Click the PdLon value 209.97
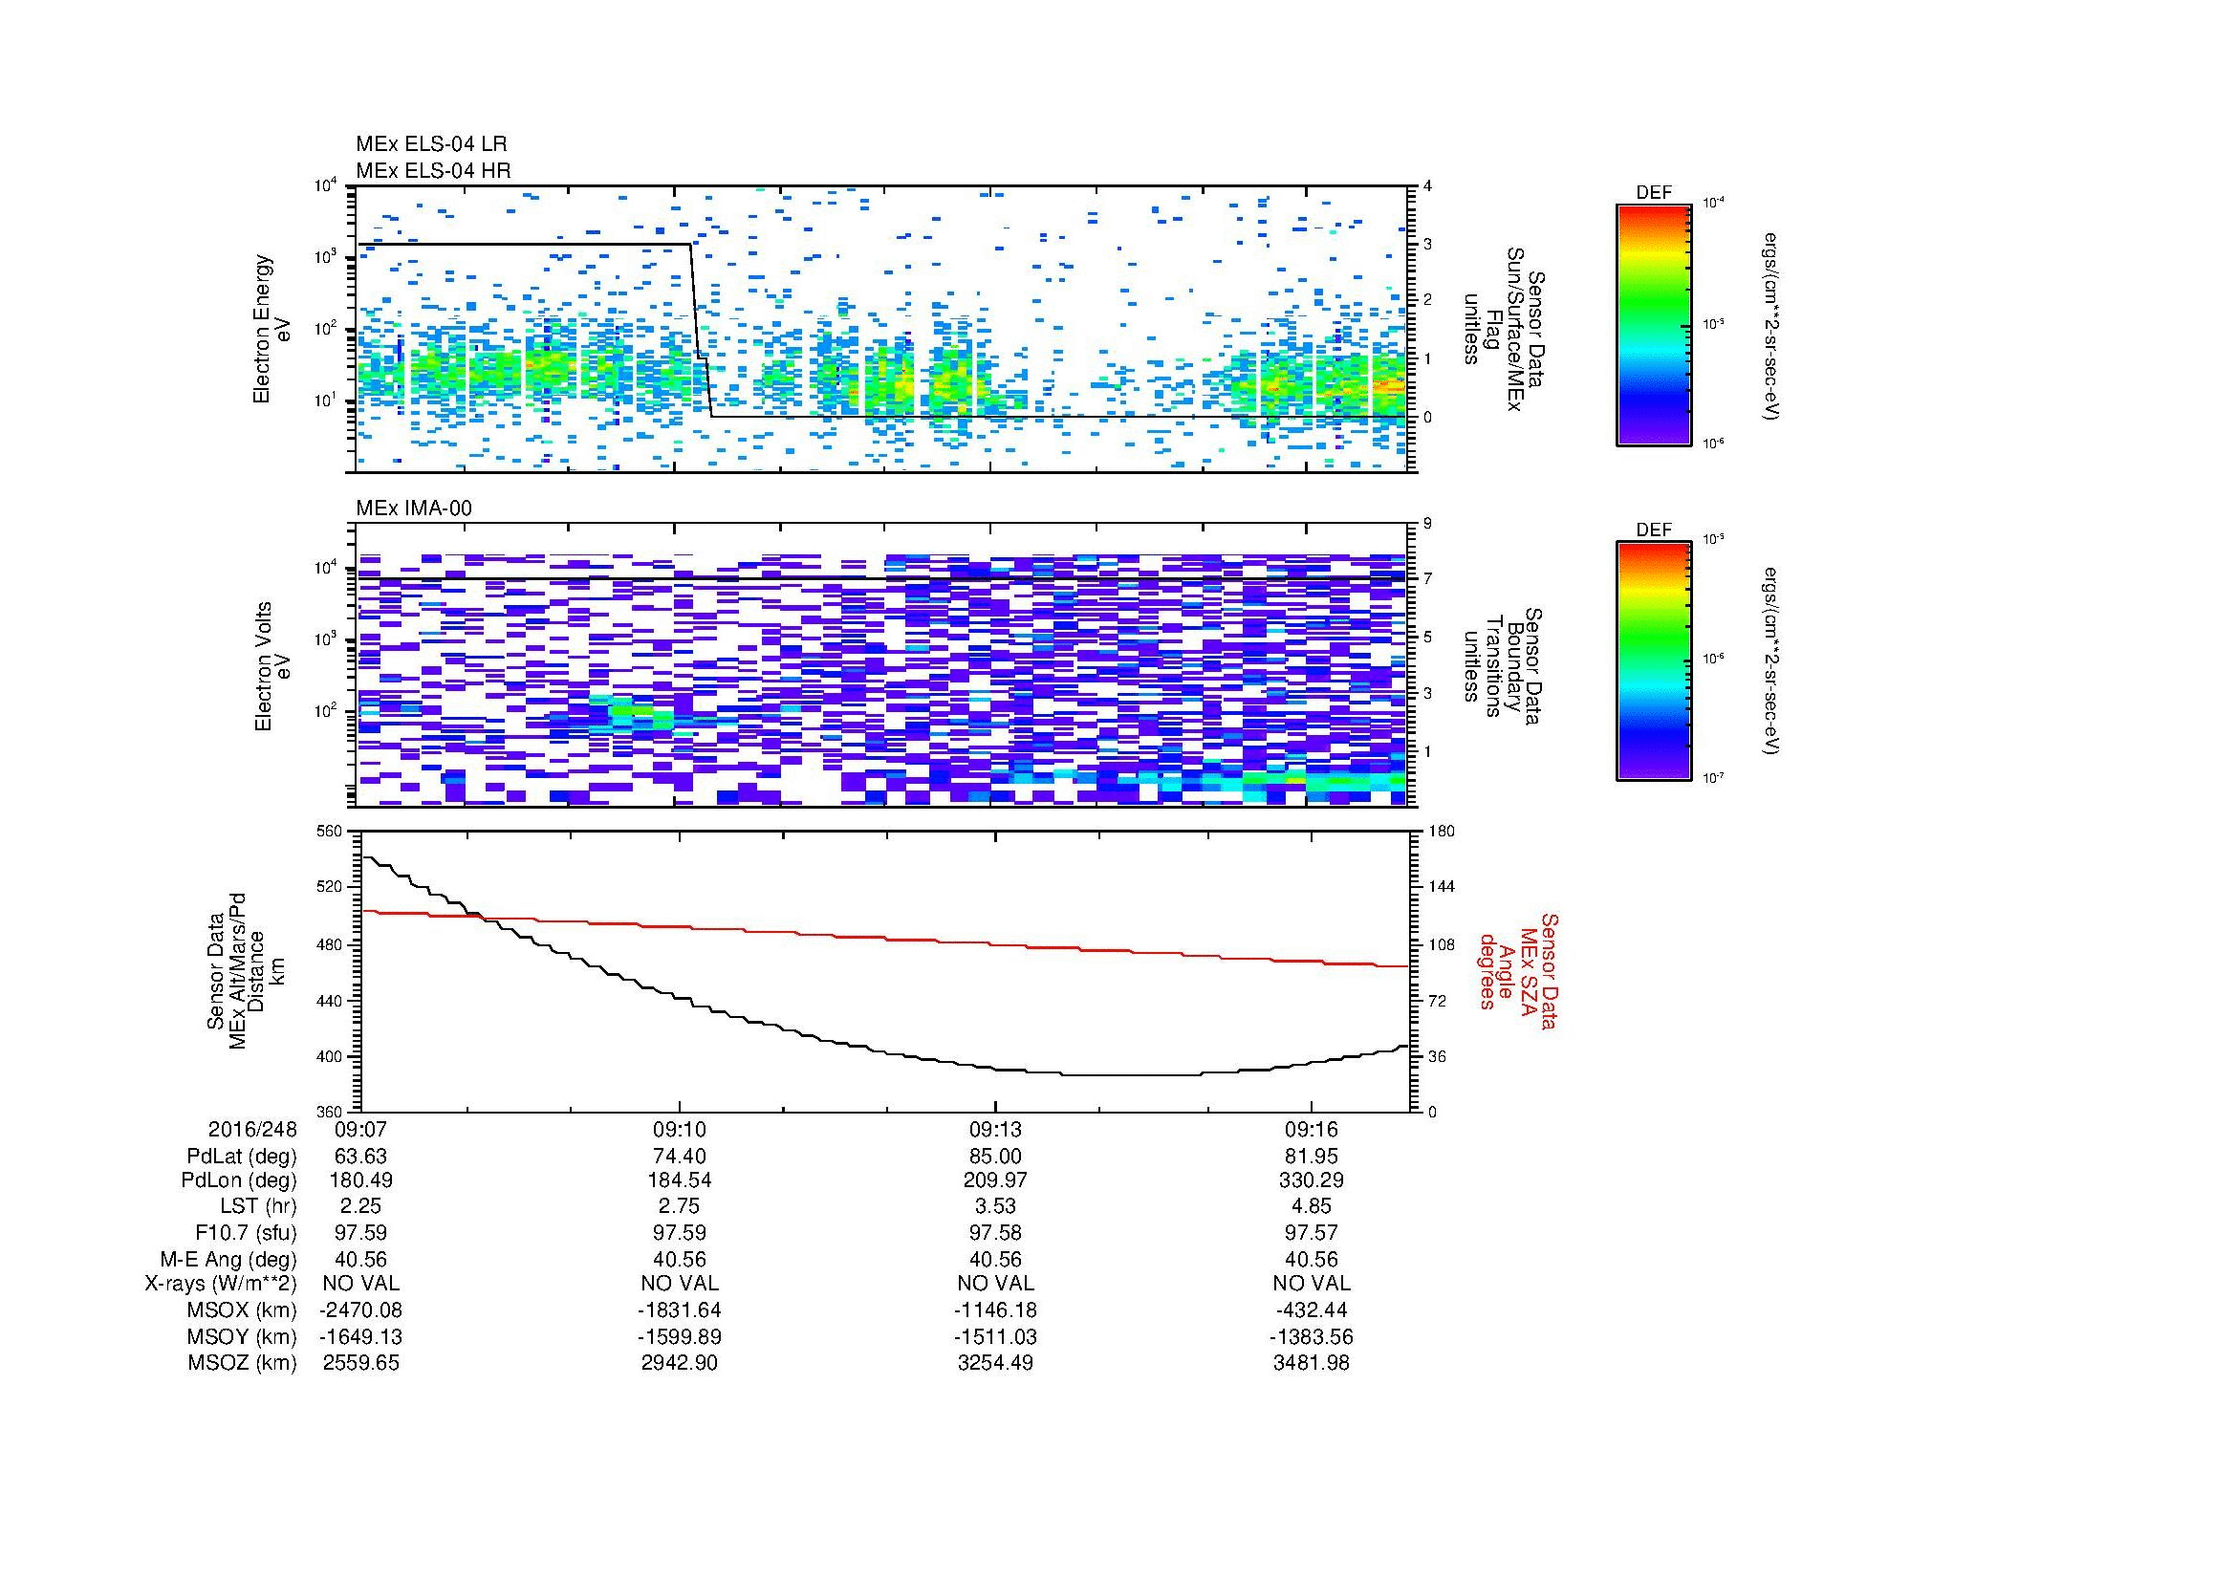Viewport: 2236px width, 1580px height. coord(995,1180)
